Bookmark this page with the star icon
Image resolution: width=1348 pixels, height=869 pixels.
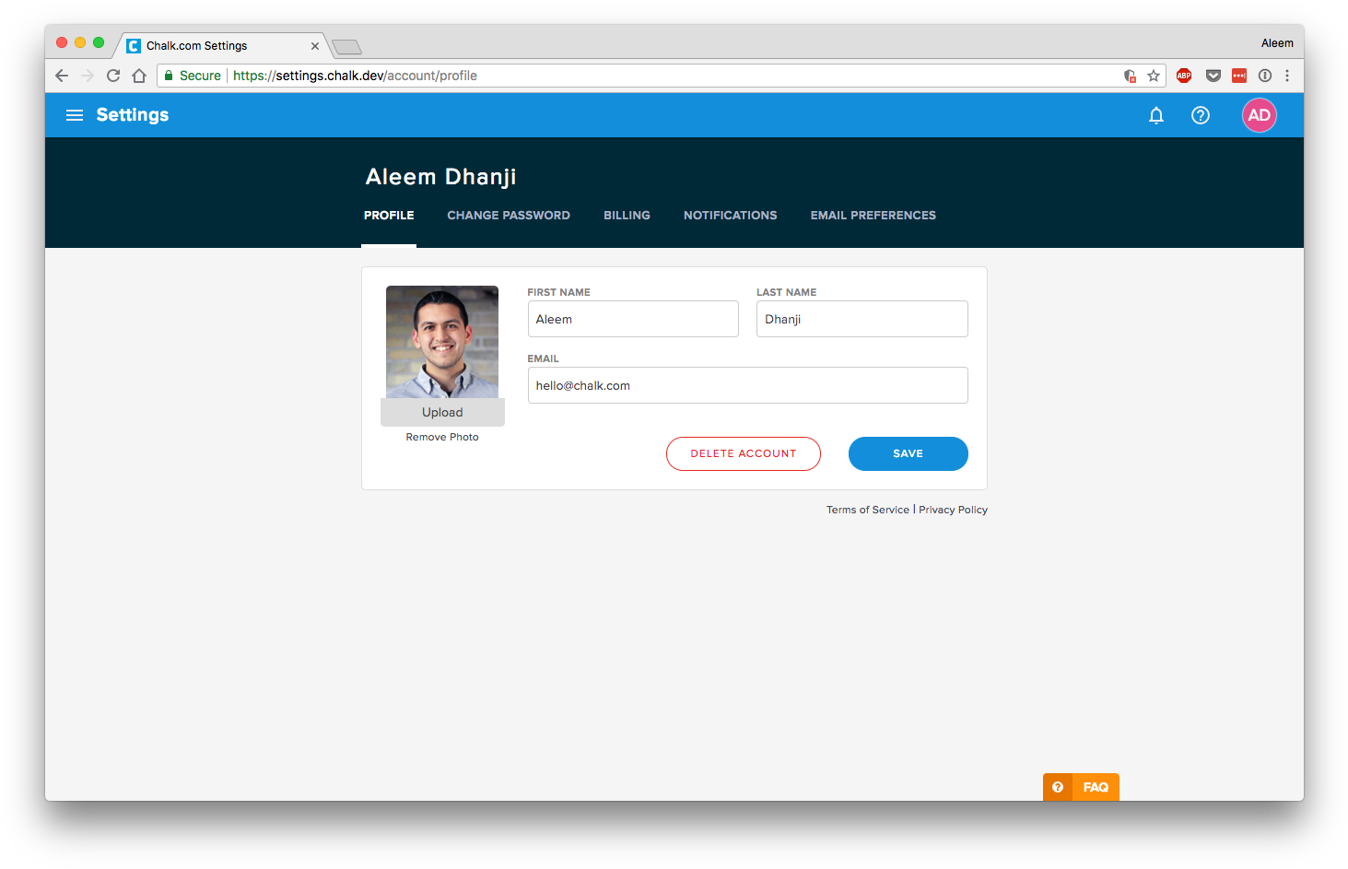(x=1153, y=76)
